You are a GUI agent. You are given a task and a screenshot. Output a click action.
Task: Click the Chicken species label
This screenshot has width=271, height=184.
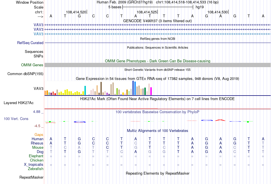[37, 160]
